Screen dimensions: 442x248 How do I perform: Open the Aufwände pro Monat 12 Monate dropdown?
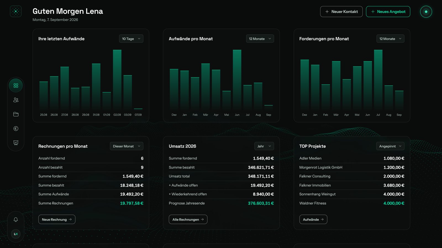[260, 39]
